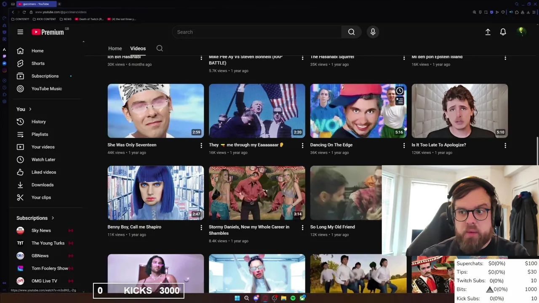This screenshot has height=303, width=539.
Task: Open the Stormy Daniels video thumbnail
Action: tap(257, 193)
